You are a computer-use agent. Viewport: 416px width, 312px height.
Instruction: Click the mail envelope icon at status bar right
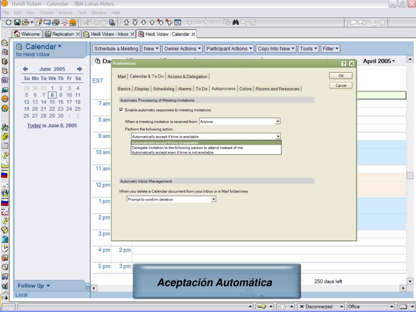coord(403,306)
